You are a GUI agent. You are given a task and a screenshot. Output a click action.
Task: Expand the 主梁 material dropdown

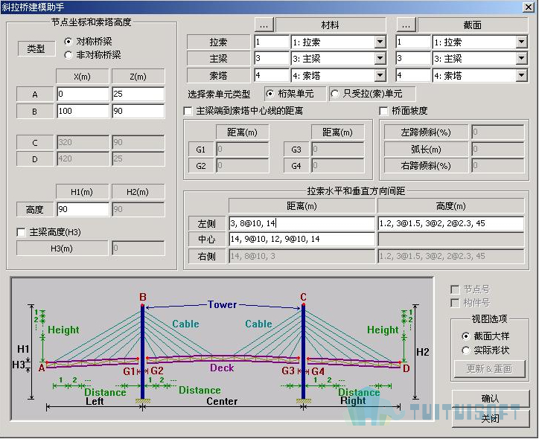click(380, 58)
